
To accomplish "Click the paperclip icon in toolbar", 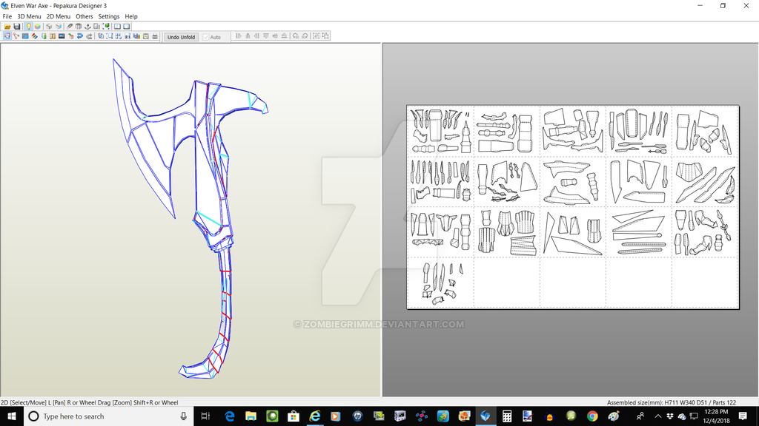I will [69, 27].
